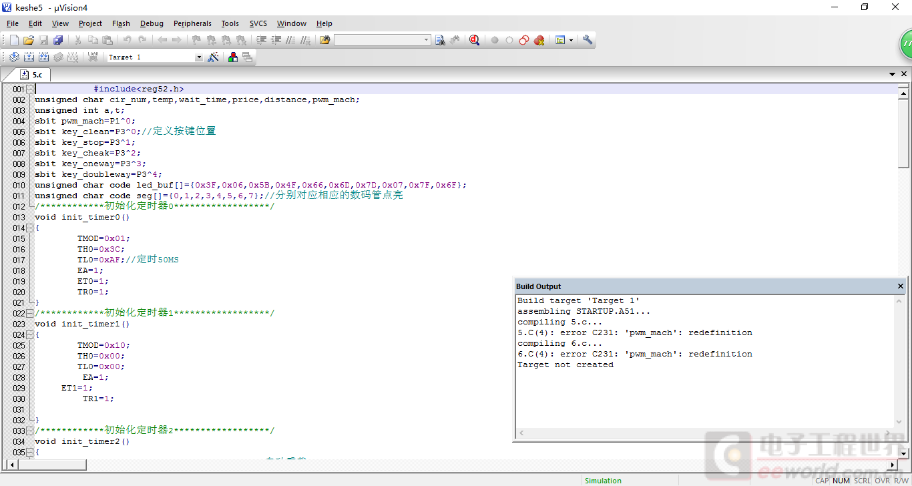Save all files with the multi-disk icon
This screenshot has width=912, height=486.
click(x=58, y=40)
